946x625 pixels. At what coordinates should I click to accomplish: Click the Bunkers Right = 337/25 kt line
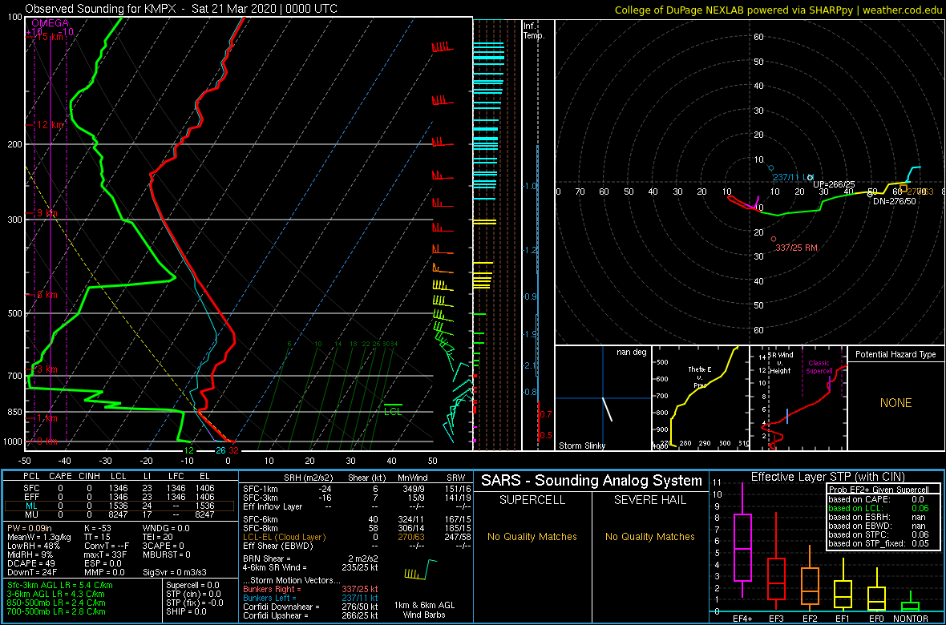[x=311, y=589]
